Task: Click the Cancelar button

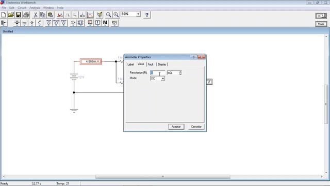Action: tap(196, 127)
